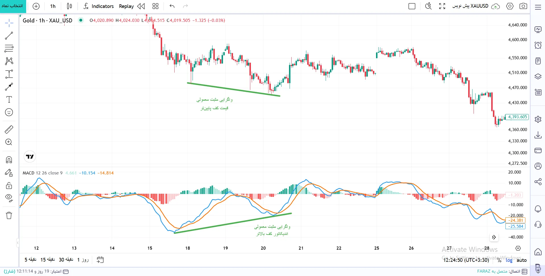This screenshot has width=545, height=276.
Task: Switch to 30 minute timeframe
Action: tap(66, 260)
